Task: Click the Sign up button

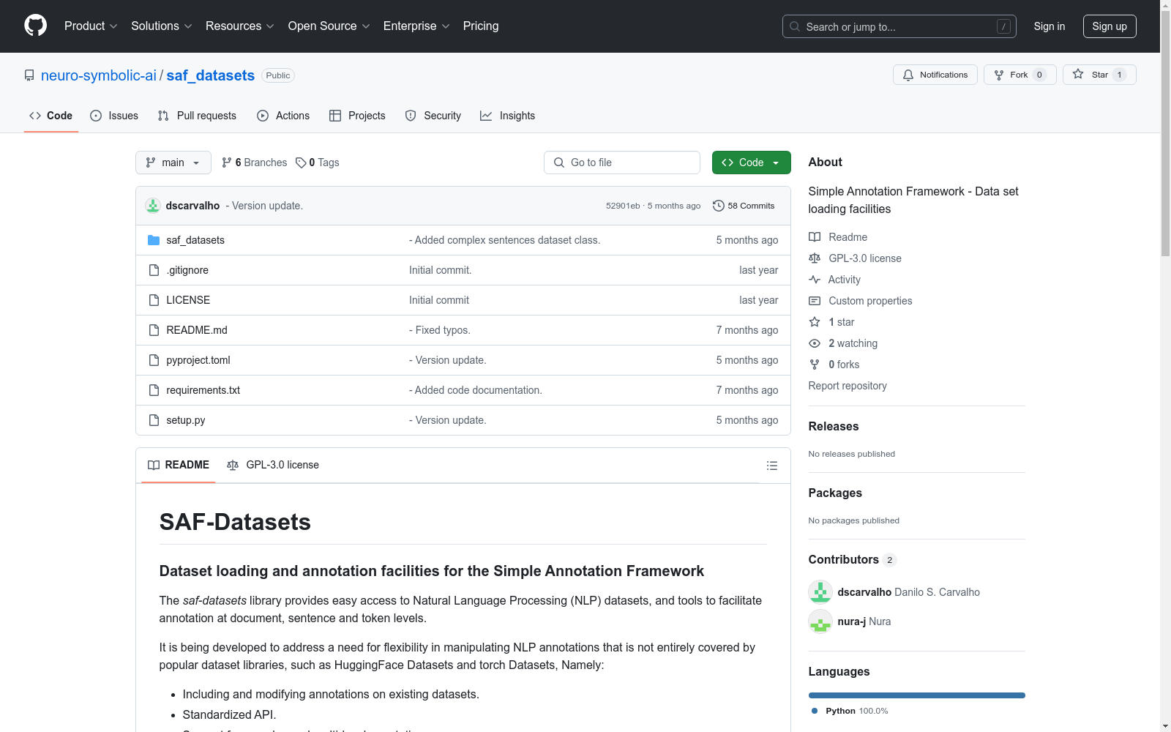Action: tap(1110, 26)
